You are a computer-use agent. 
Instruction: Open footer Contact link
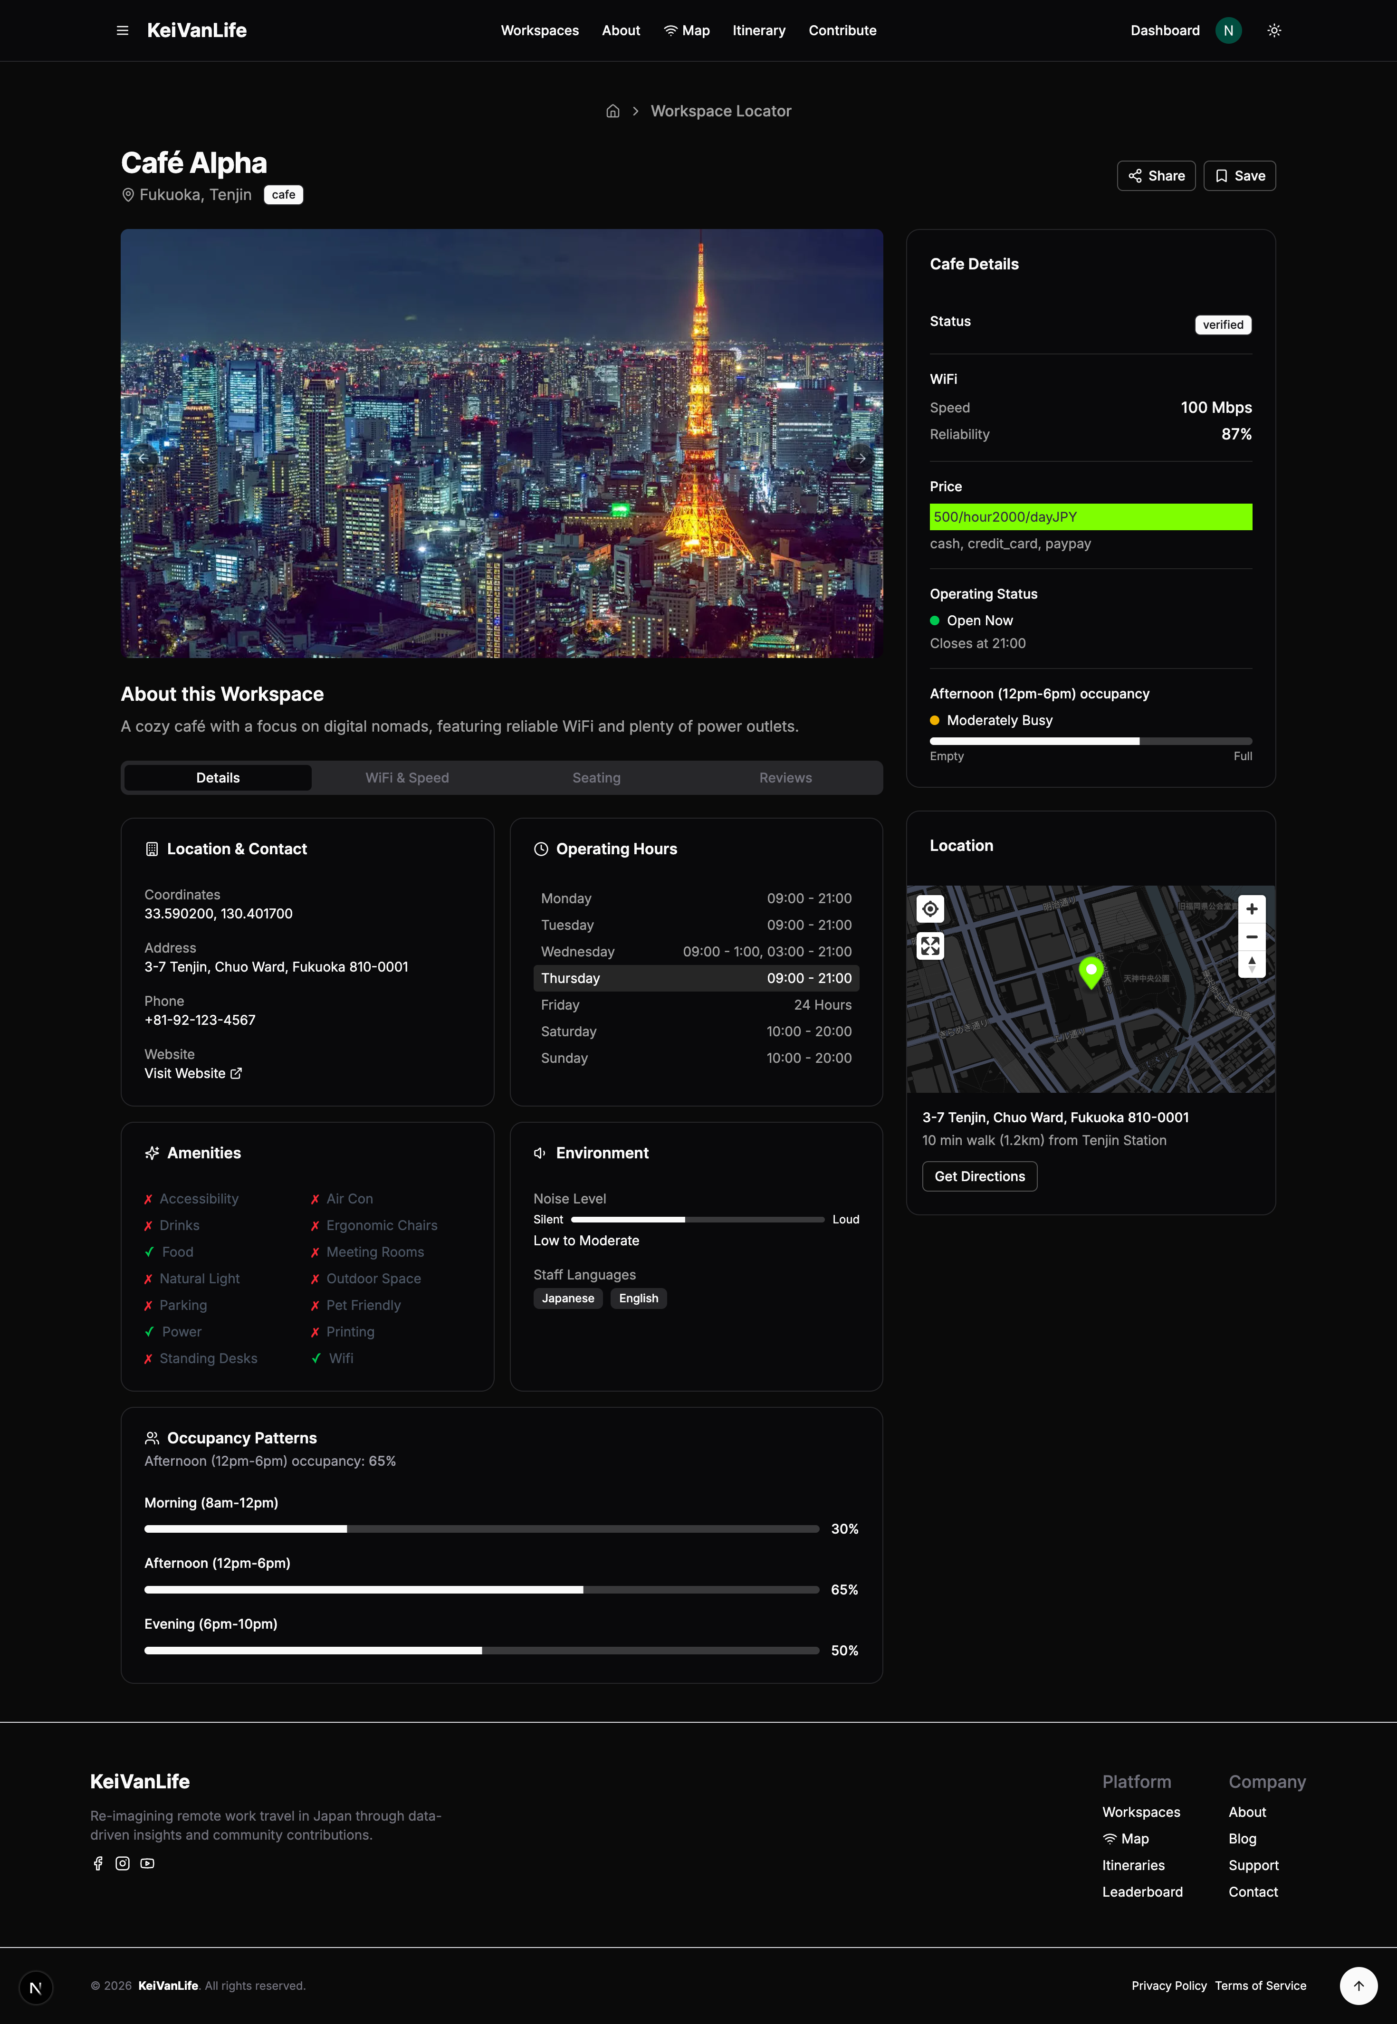coord(1253,1892)
